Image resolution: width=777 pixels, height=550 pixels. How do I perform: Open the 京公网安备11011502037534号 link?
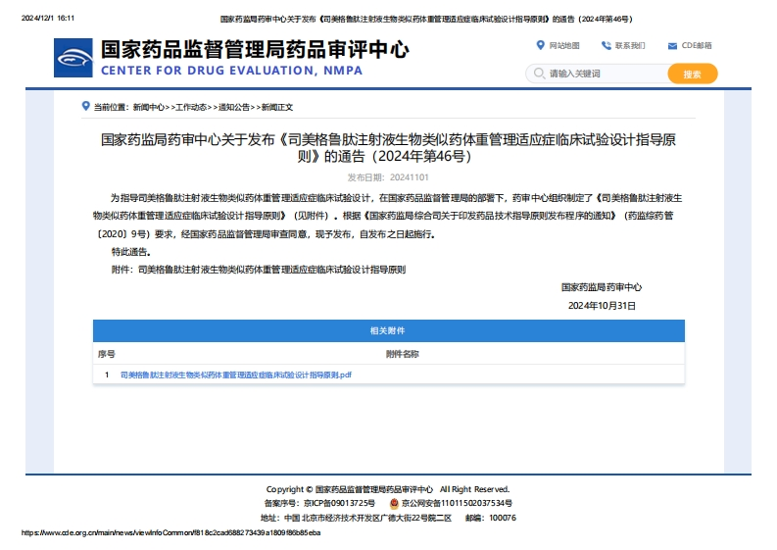457,503
